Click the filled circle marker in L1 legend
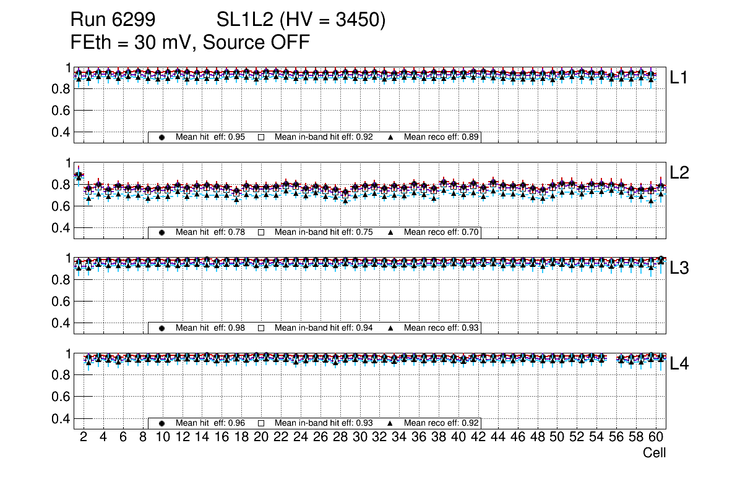Viewport: 740px width, 477px height. point(162,137)
